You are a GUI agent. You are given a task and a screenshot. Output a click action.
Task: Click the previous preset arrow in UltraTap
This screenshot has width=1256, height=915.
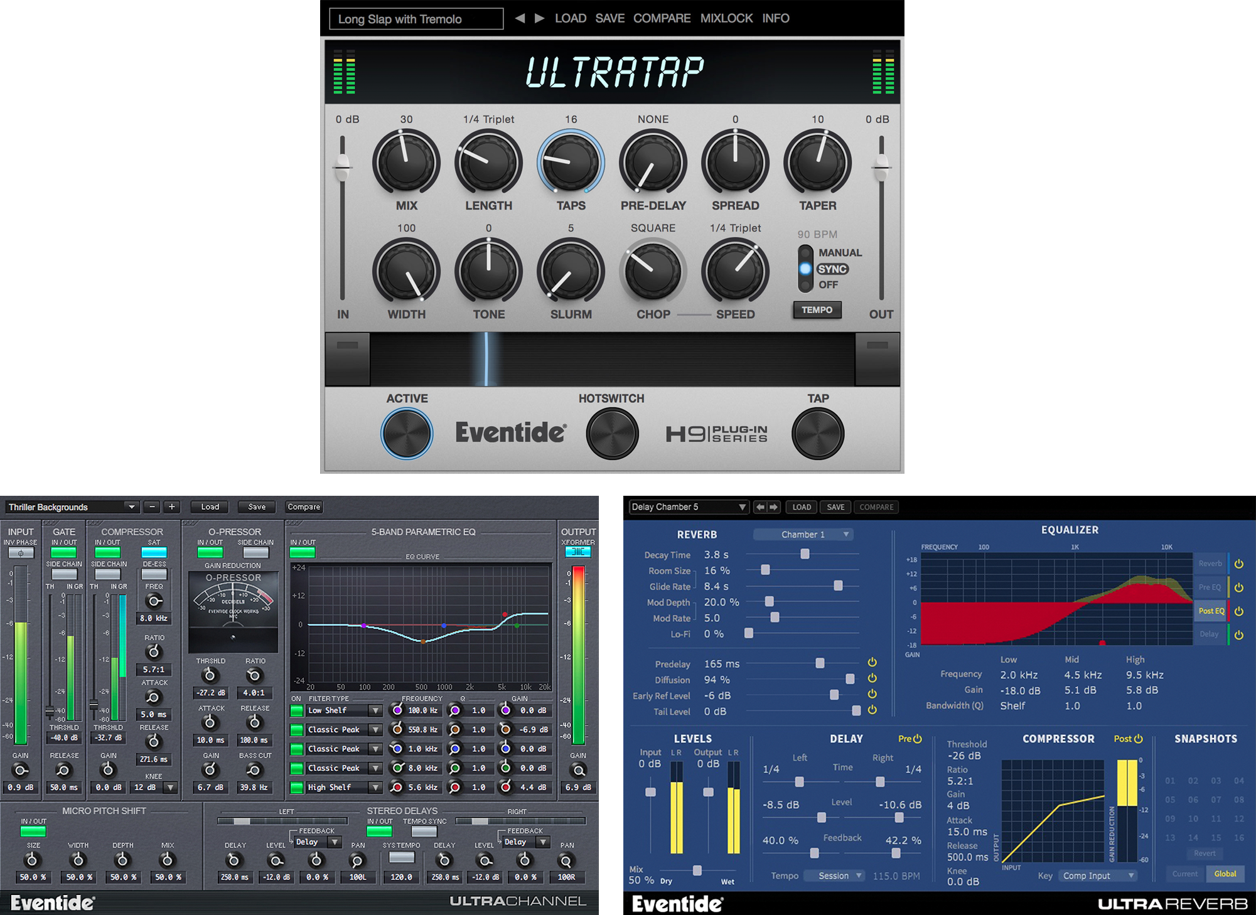click(x=520, y=18)
